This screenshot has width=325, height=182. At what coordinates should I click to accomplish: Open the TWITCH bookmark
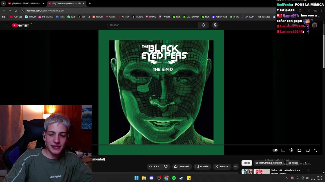click(x=164, y=17)
